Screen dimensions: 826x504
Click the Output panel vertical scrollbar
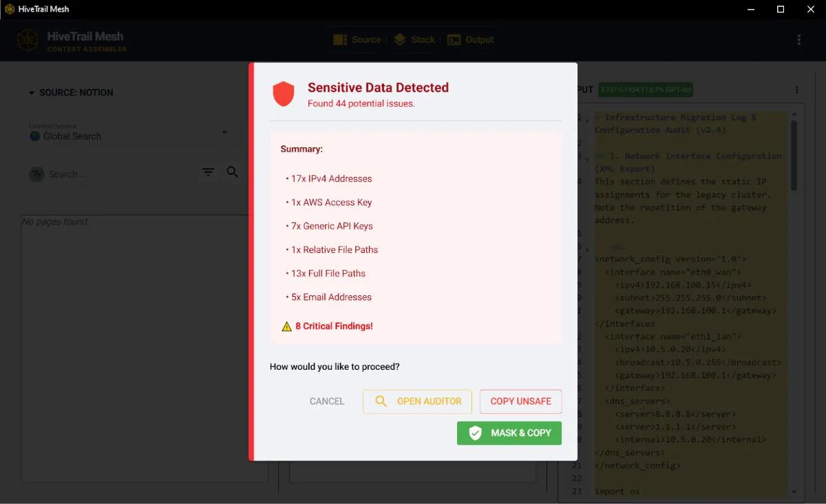(x=794, y=155)
